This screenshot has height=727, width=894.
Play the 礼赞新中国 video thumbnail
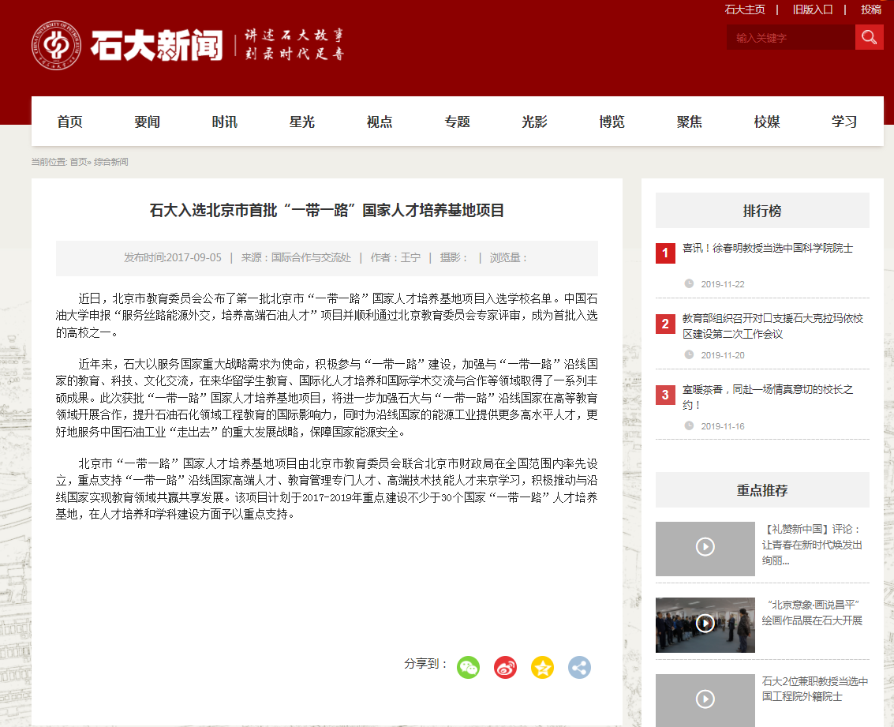click(705, 547)
